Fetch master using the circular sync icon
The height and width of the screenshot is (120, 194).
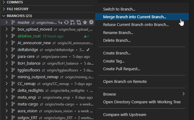click(x=66, y=22)
